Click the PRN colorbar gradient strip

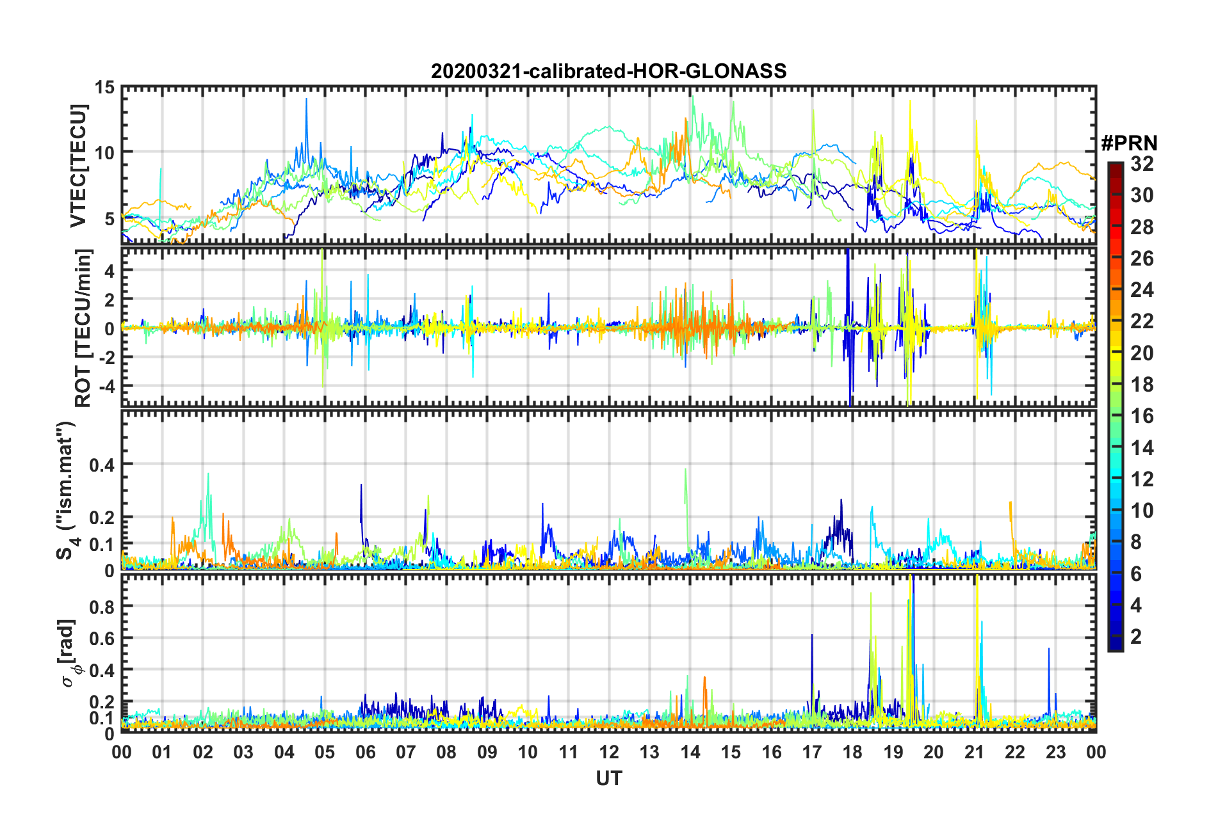click(1115, 406)
